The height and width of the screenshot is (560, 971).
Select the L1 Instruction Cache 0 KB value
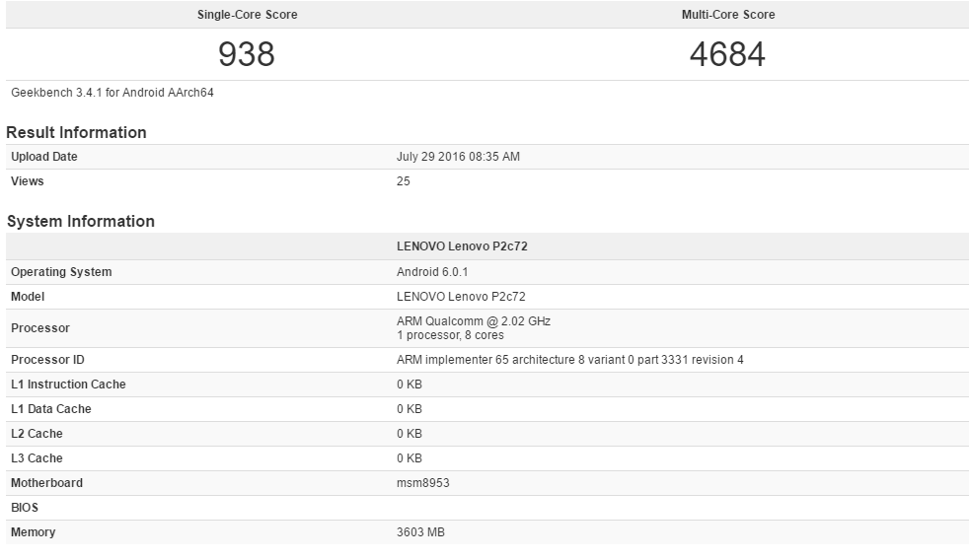pos(410,385)
